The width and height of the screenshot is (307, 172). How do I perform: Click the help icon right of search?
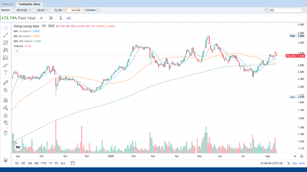[305, 10]
